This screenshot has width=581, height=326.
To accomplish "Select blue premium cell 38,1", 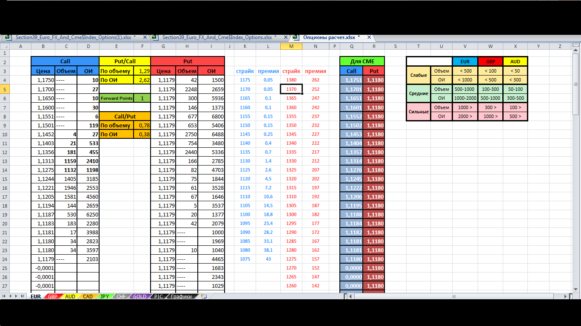I will [x=268, y=250].
